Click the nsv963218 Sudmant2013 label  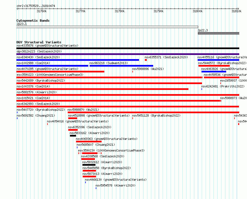click(109, 63)
